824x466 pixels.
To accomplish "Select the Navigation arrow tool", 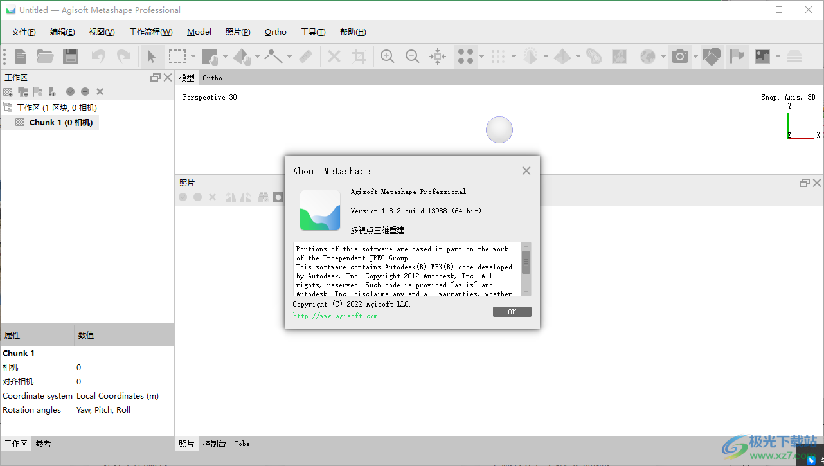I will pyautogui.click(x=152, y=57).
